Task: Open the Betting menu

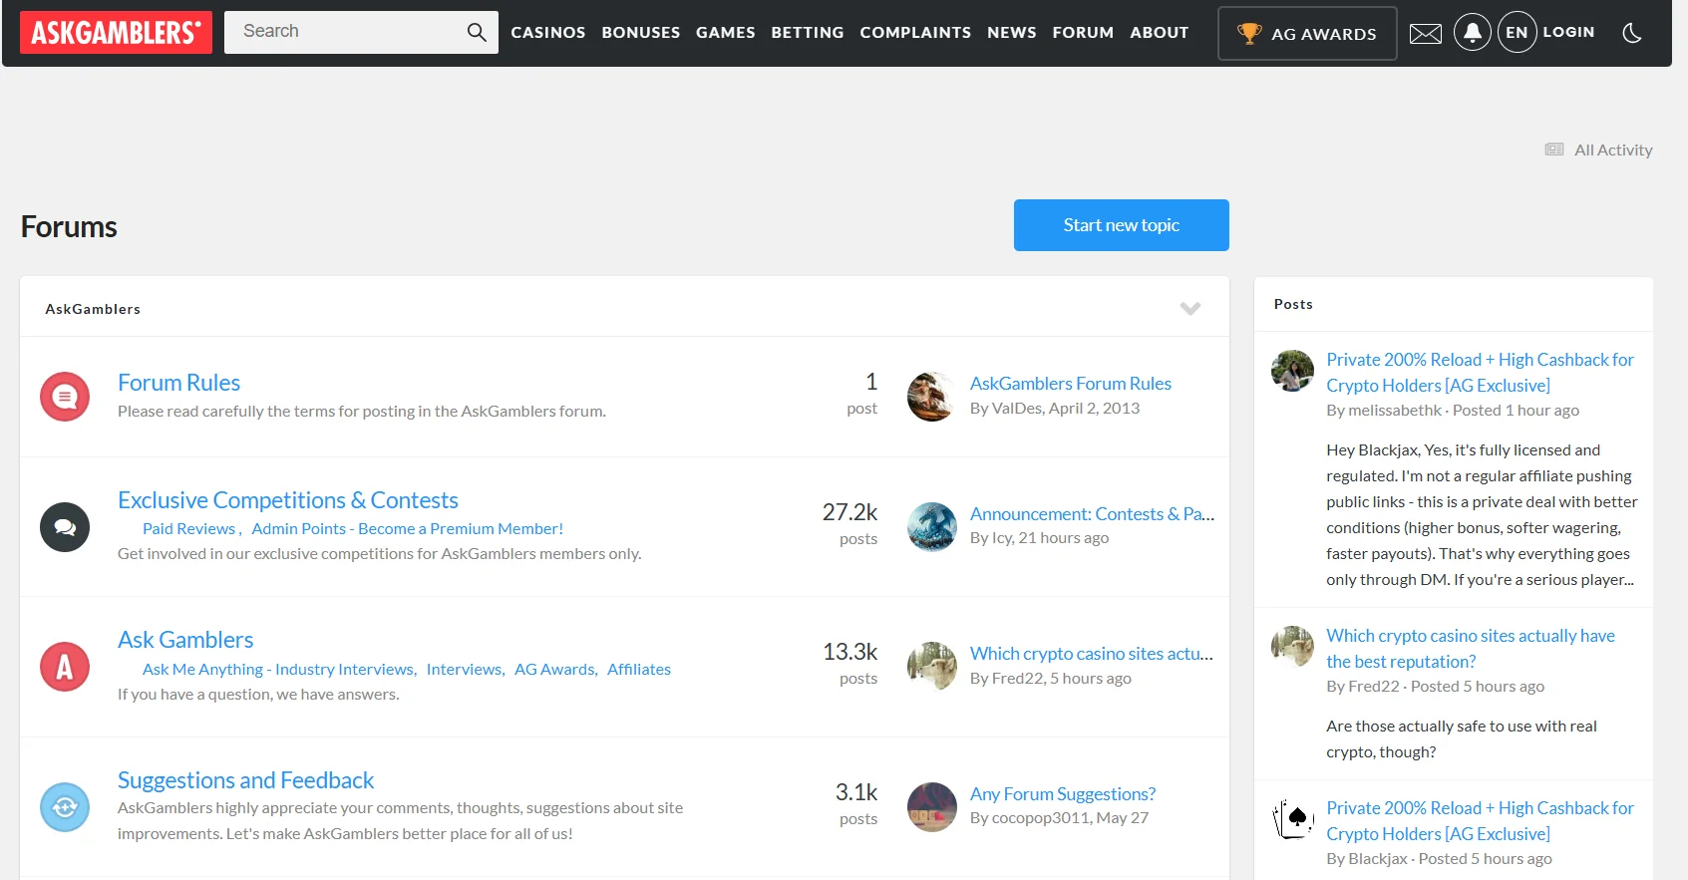Action: (808, 33)
